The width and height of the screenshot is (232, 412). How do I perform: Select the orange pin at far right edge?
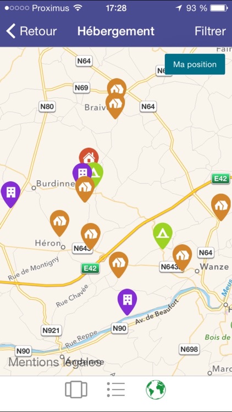tap(221, 207)
